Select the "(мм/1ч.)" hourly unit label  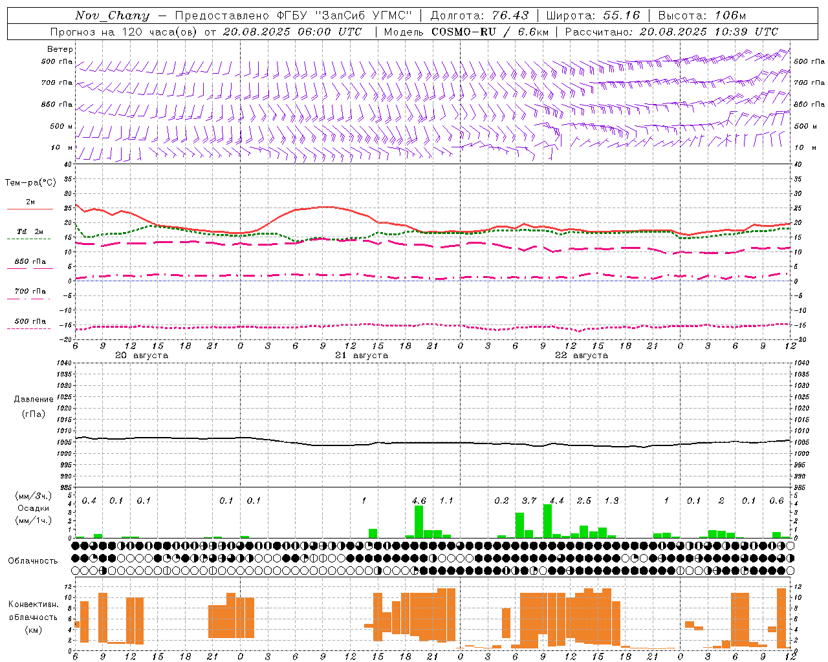pyautogui.click(x=33, y=520)
